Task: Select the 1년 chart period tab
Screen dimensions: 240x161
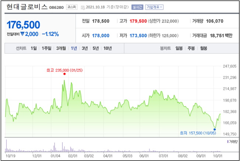Action: pos(74,48)
